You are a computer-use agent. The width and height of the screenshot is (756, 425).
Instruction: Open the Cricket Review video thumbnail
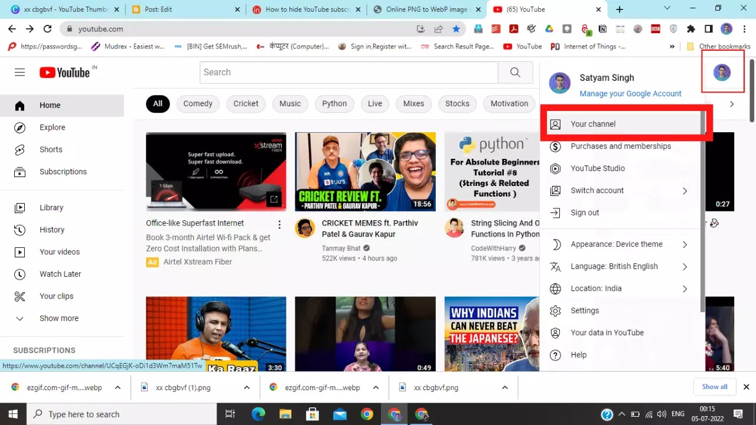366,171
